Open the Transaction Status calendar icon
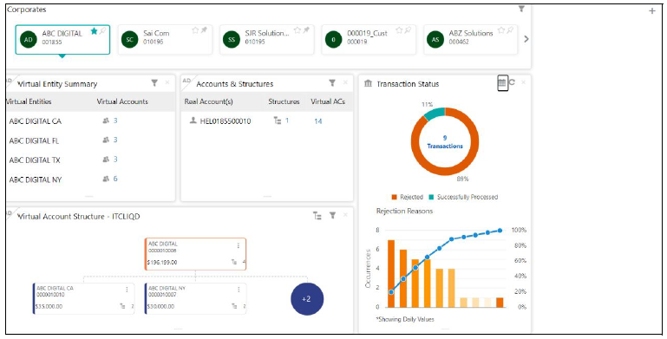667x339 pixels. [502, 83]
